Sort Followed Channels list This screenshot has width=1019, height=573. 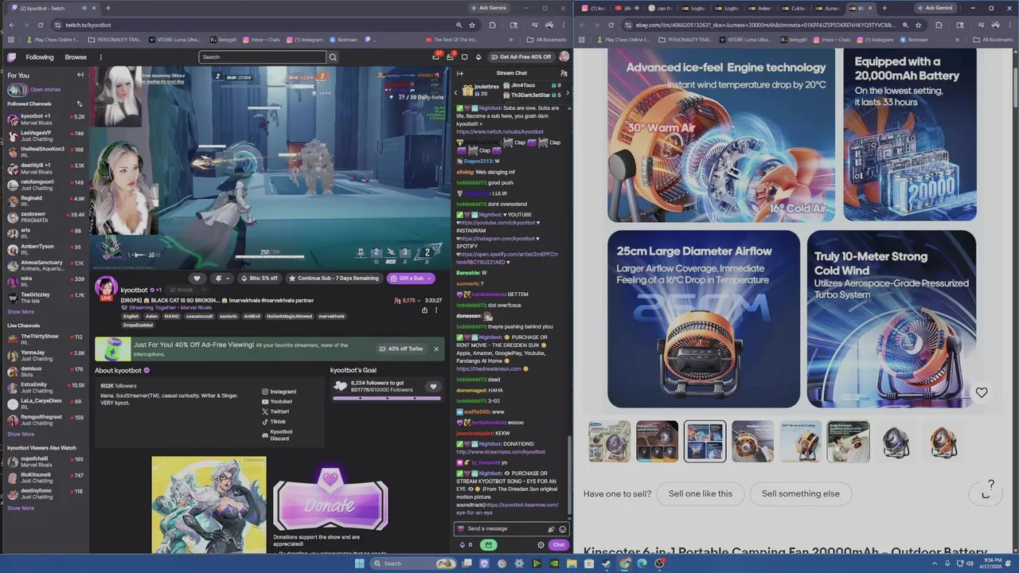point(79,103)
